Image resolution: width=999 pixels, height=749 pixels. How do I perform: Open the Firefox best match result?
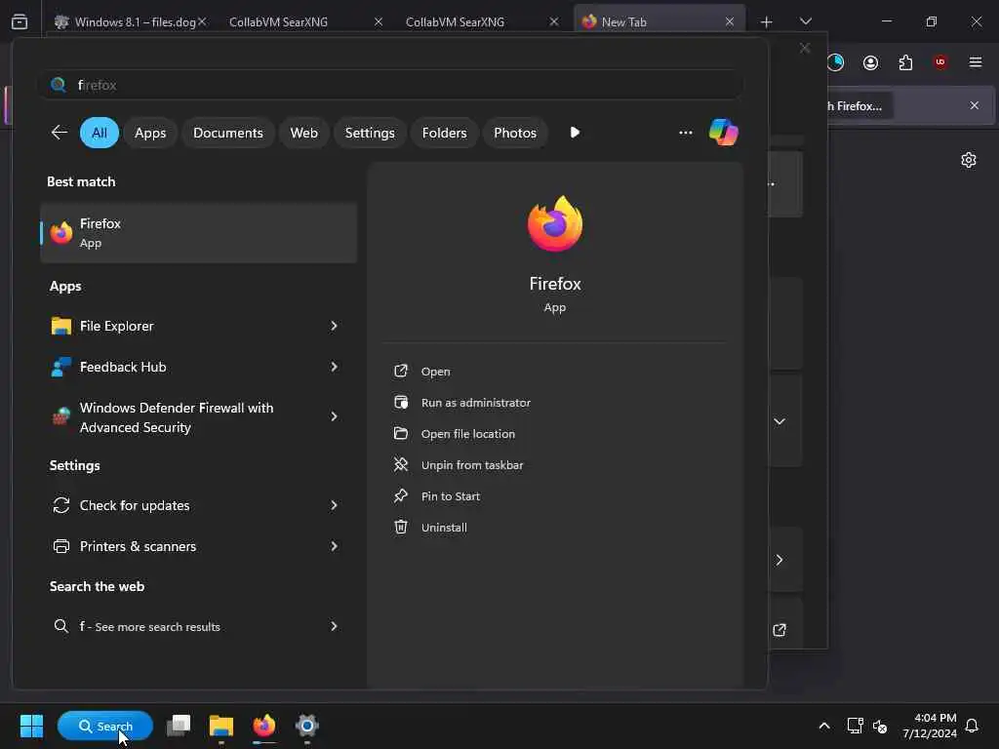[198, 233]
